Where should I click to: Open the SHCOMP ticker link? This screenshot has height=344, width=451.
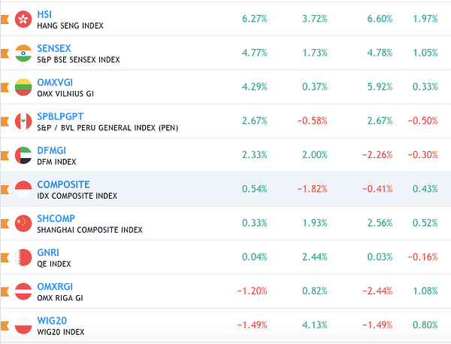(x=56, y=218)
